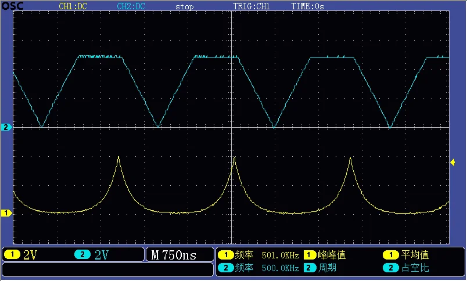The width and height of the screenshot is (467, 281).
Task: Click the stop run-status indicator
Action: 184,7
